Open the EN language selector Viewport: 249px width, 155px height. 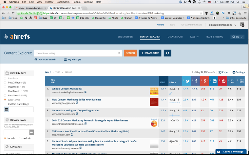238,37
